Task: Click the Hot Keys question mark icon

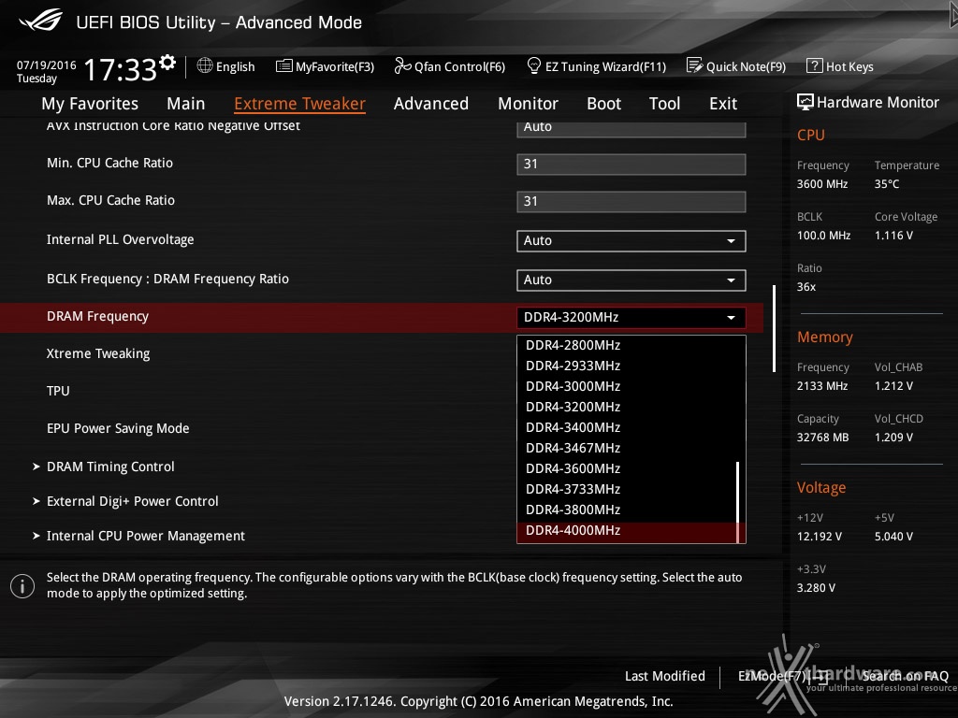Action: coord(815,65)
